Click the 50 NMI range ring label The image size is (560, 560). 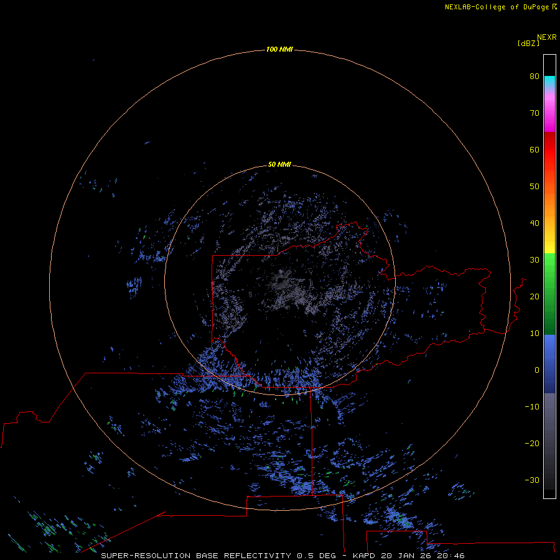(x=279, y=165)
